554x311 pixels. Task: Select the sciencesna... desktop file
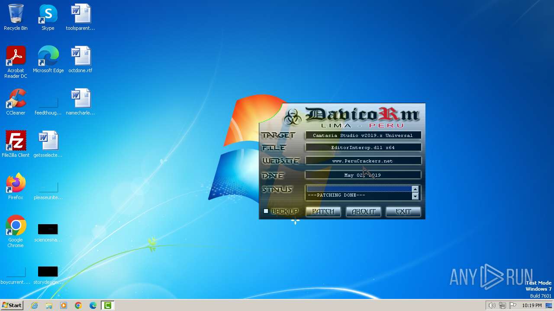[x=48, y=233]
